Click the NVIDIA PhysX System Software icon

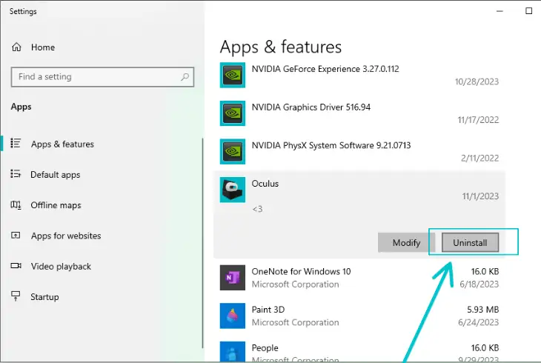tap(233, 151)
